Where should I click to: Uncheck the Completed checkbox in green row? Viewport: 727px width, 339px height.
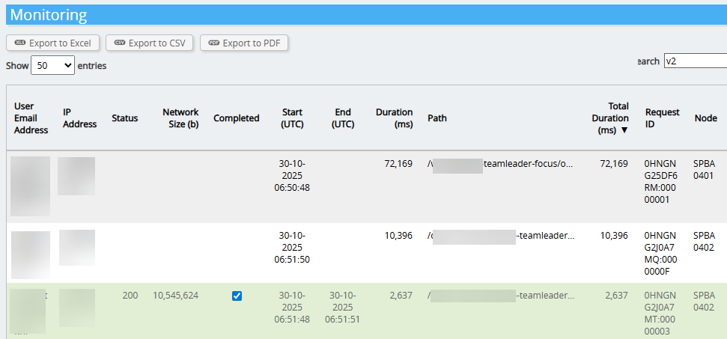click(x=237, y=296)
